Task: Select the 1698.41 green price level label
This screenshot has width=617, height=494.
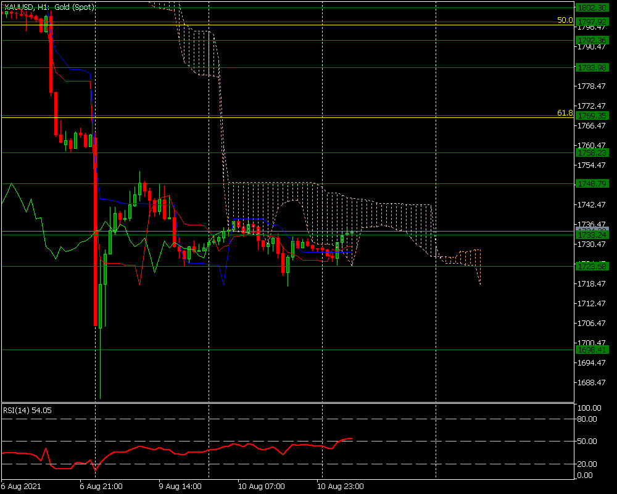Action: coord(592,350)
